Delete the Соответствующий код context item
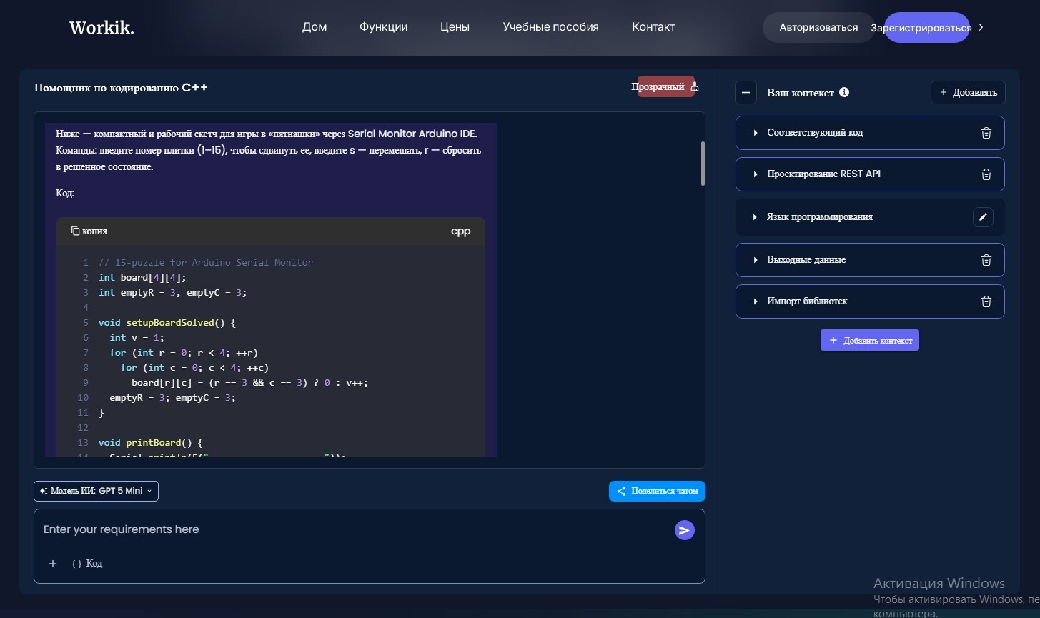The height and width of the screenshot is (618, 1040). (x=986, y=133)
